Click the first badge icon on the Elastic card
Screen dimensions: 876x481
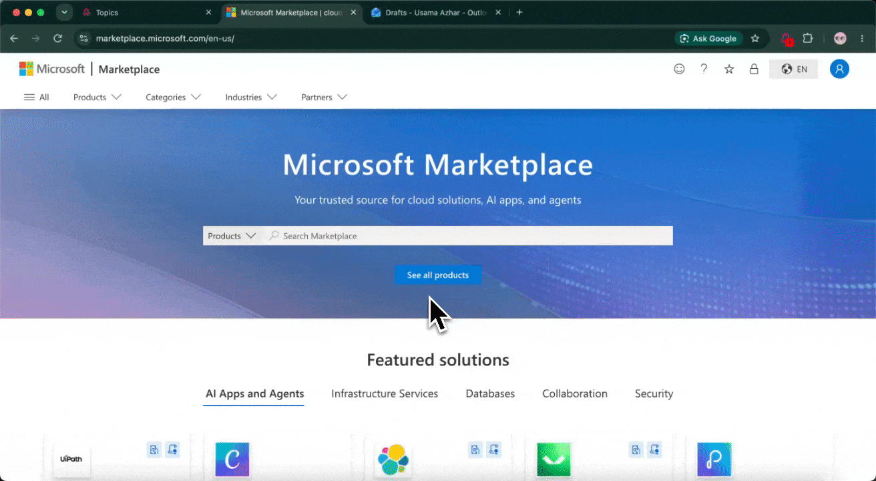[x=475, y=450]
